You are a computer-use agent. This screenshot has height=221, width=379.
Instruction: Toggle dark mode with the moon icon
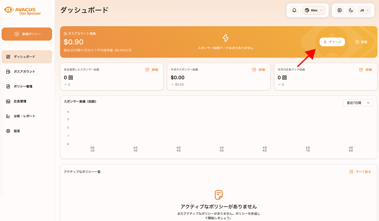click(x=351, y=10)
